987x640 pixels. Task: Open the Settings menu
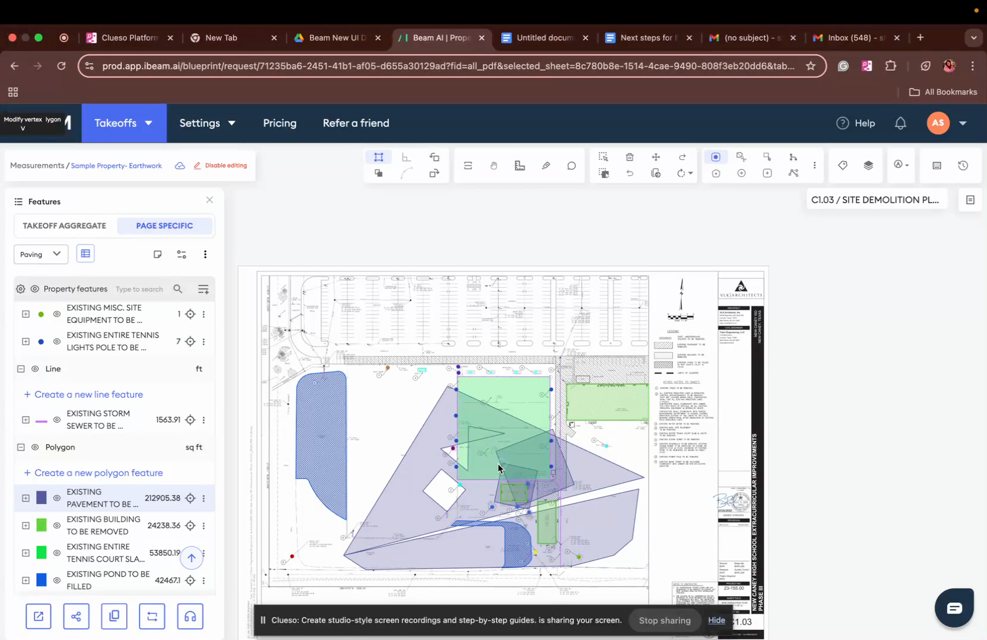click(207, 123)
